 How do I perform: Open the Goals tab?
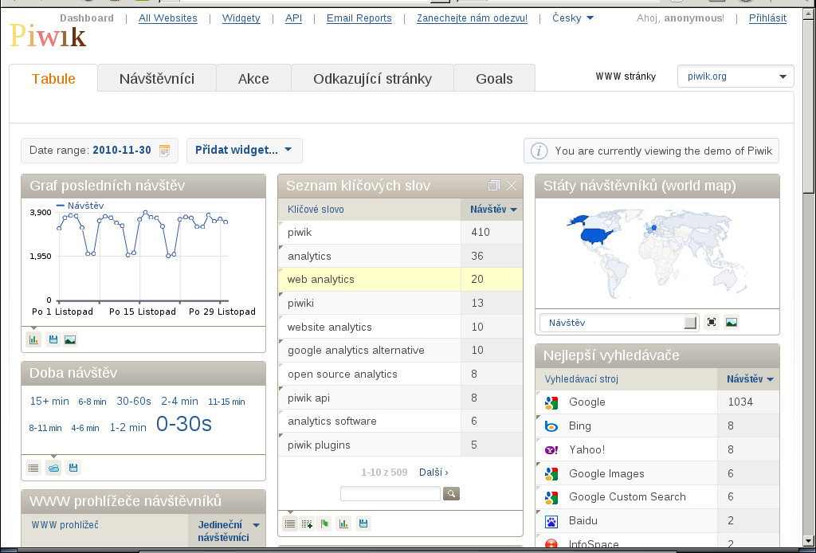point(494,79)
